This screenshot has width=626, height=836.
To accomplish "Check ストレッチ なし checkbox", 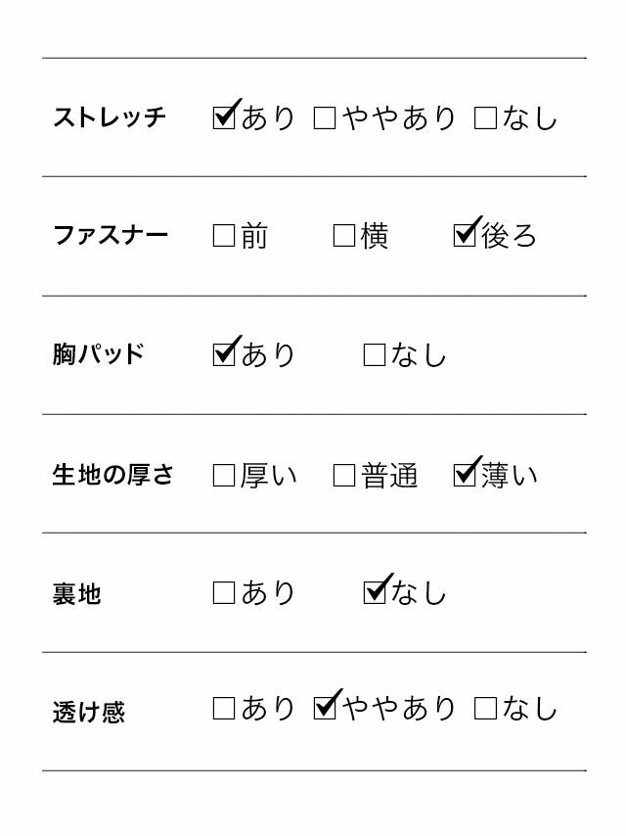I will (485, 118).
